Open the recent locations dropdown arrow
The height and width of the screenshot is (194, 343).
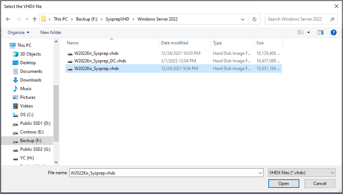[27, 19]
